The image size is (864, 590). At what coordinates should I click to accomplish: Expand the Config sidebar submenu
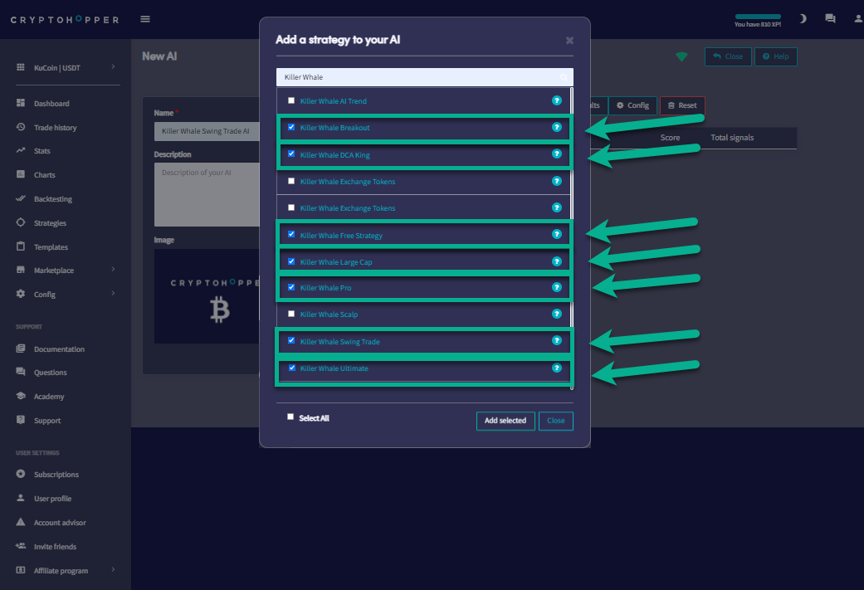coord(66,295)
